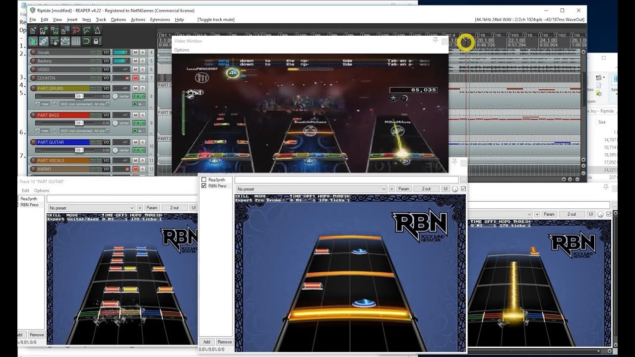Click the + preset button in Pro Drums window
Viewport: 635px width, 357px height.
[x=391, y=189]
